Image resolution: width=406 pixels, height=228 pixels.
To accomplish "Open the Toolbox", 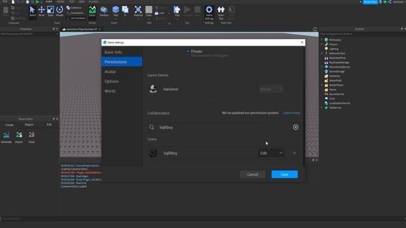I will click(x=104, y=11).
